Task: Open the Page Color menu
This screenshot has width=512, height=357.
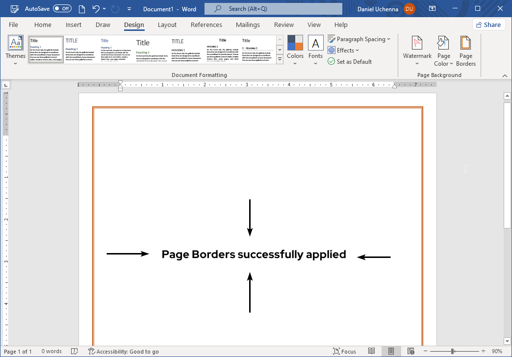Action: tap(443, 51)
